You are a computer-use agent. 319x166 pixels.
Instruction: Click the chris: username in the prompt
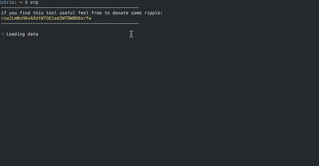8,2
